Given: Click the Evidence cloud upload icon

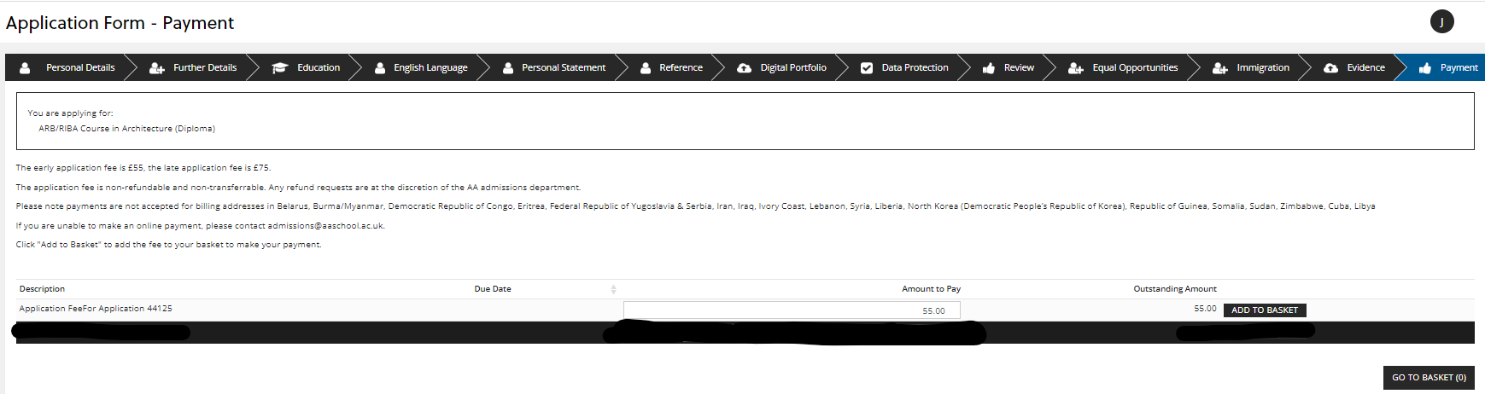Looking at the screenshot, I should pos(1330,68).
